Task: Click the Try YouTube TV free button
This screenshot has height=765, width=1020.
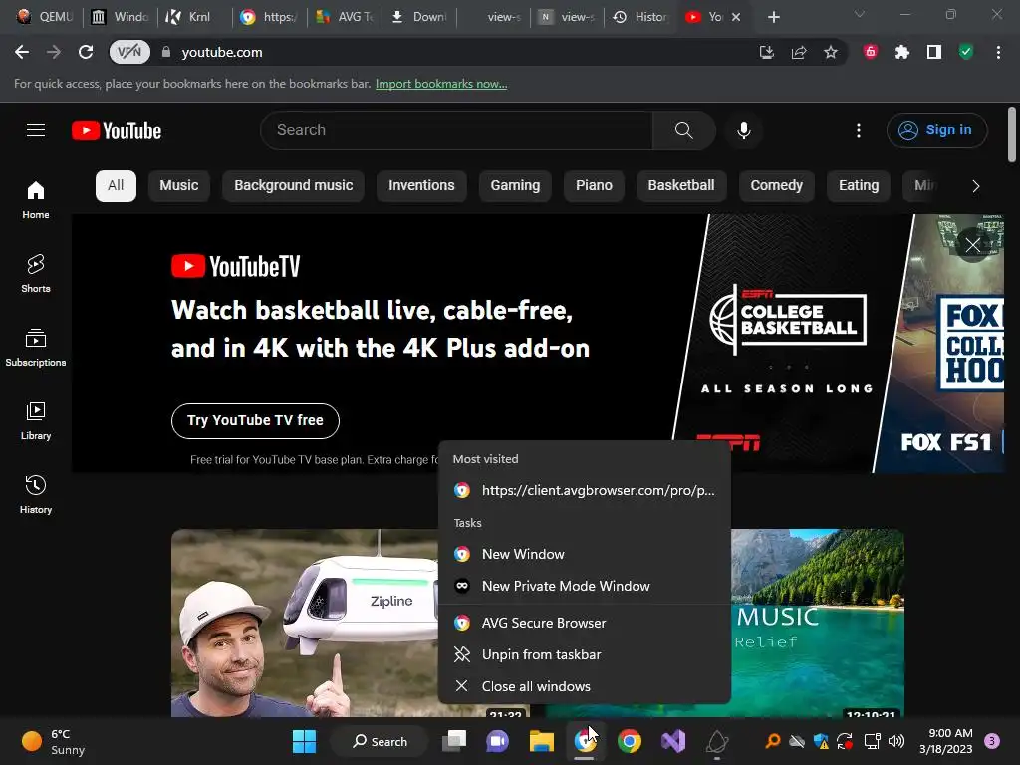Action: [x=255, y=421]
